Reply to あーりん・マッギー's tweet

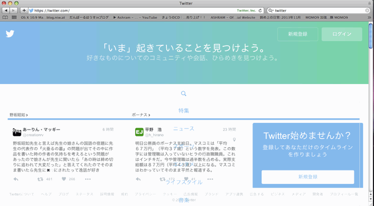16,179
